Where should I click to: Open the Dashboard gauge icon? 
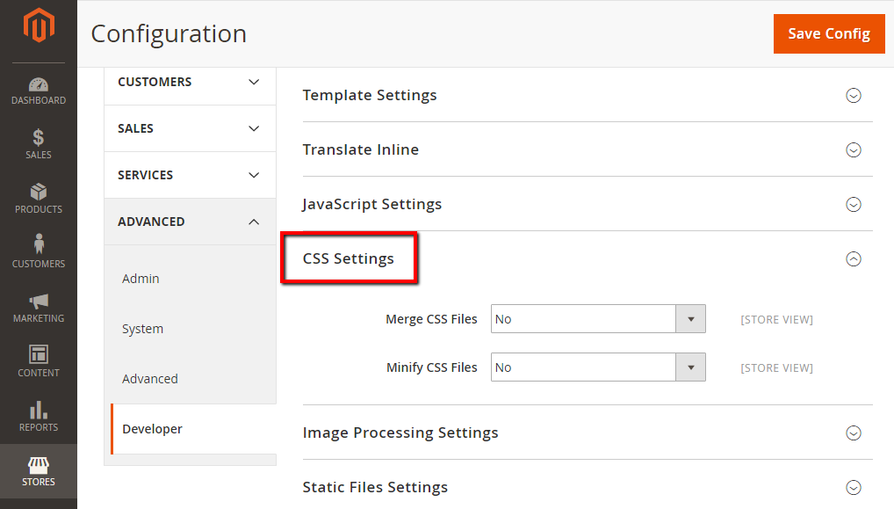point(39,85)
